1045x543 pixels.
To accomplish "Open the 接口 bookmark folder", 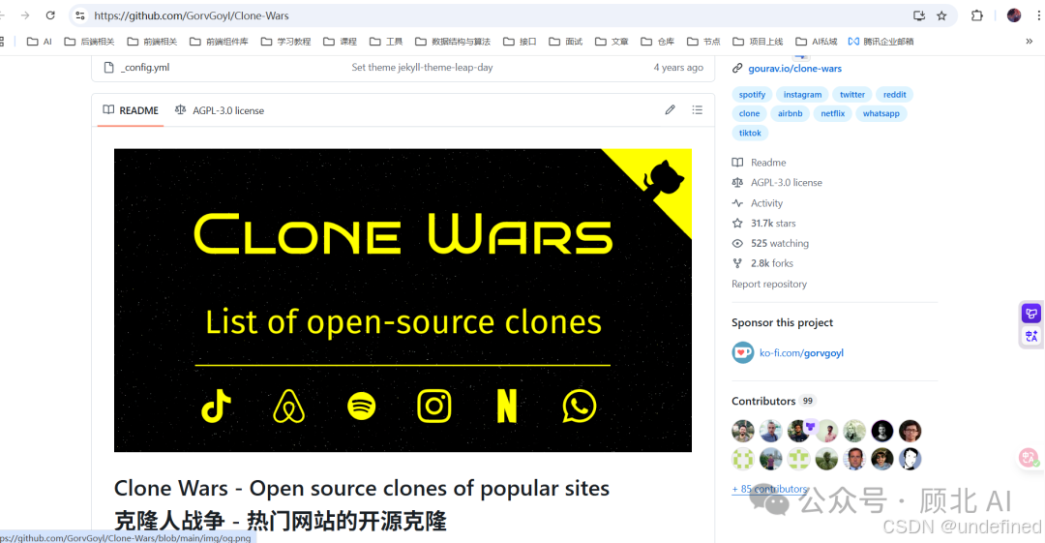I will point(520,42).
